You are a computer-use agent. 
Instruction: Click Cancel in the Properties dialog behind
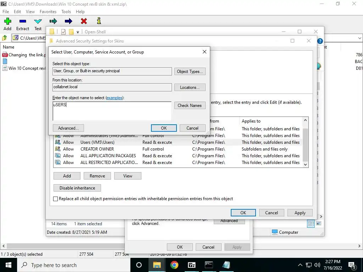pyautogui.click(x=208, y=247)
